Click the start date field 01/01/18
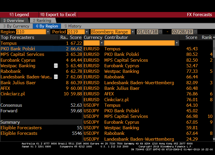Screen dimensions: 215x155 [x=147, y=32]
